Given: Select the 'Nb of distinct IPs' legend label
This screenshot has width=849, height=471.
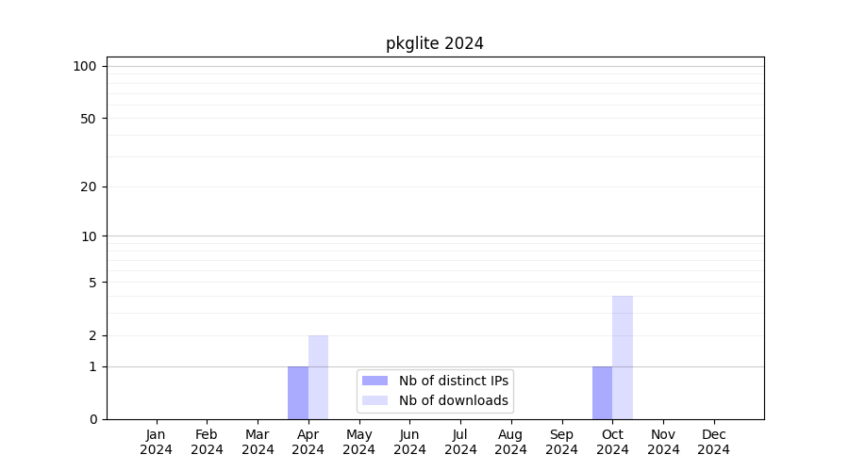Looking at the screenshot, I should [453, 381].
